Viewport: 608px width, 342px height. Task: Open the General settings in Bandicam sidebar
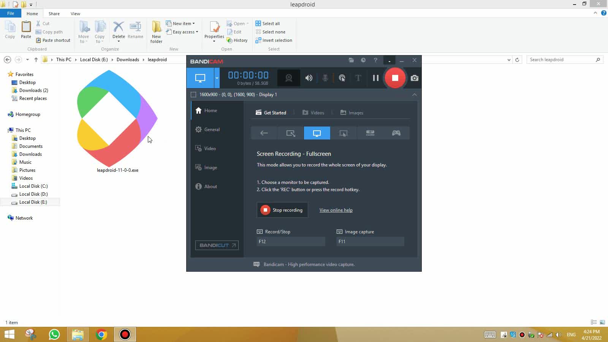pyautogui.click(x=217, y=130)
